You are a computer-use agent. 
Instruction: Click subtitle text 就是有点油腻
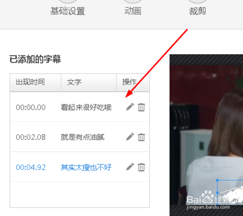(x=83, y=137)
